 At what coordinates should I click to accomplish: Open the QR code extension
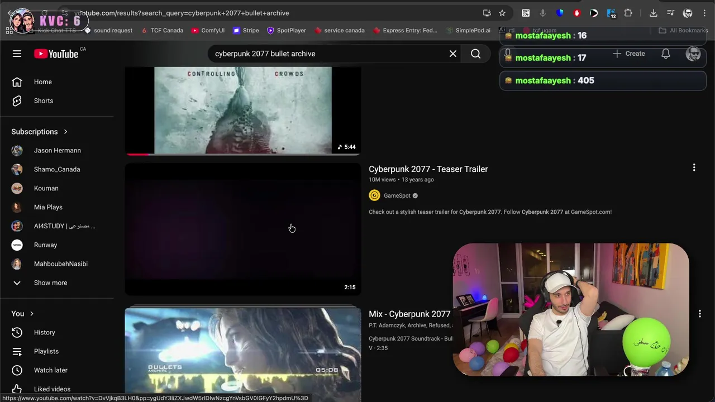coord(526,13)
